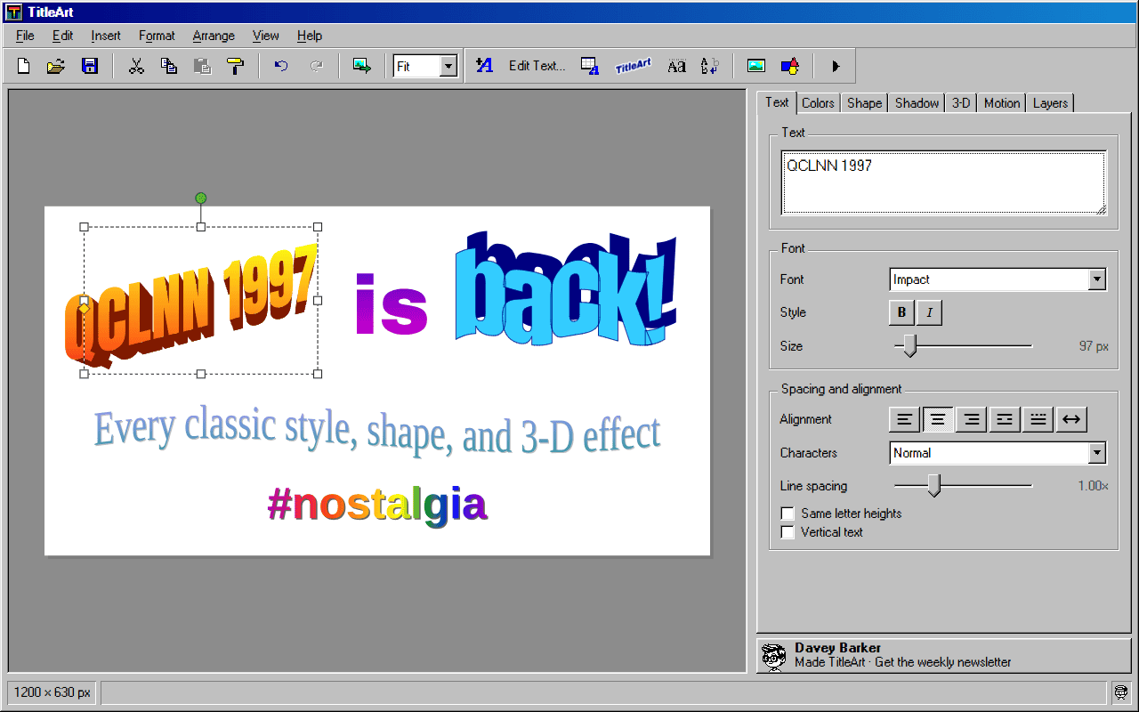
Task: Expand the zoom Fit dropdown
Action: [448, 66]
